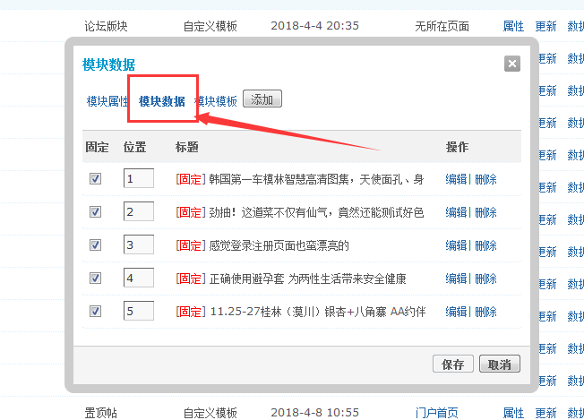Click date 2018-4-8 10:55
Image resolution: width=584 pixels, height=420 pixels.
[314, 413]
